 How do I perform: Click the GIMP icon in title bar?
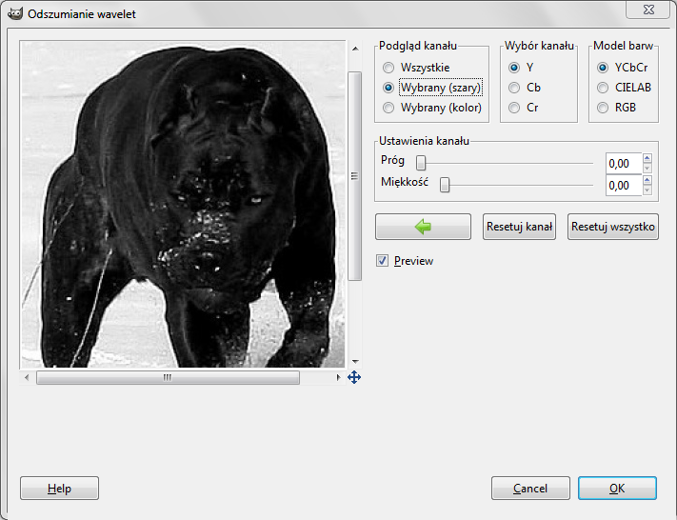[x=15, y=14]
